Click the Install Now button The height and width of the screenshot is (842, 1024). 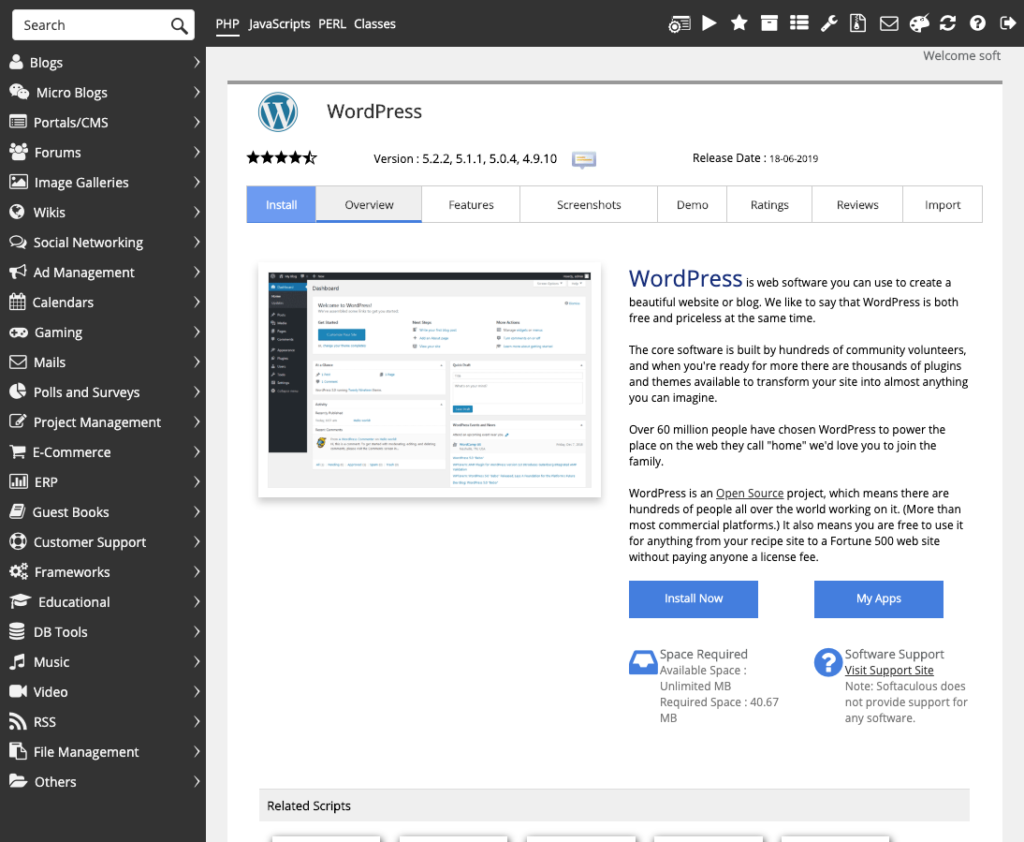[693, 598]
